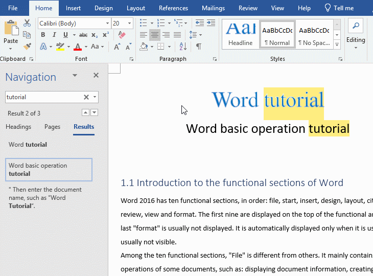Image resolution: width=373 pixels, height=276 pixels.
Task: Decrease paragraph indent
Action: pos(200,23)
